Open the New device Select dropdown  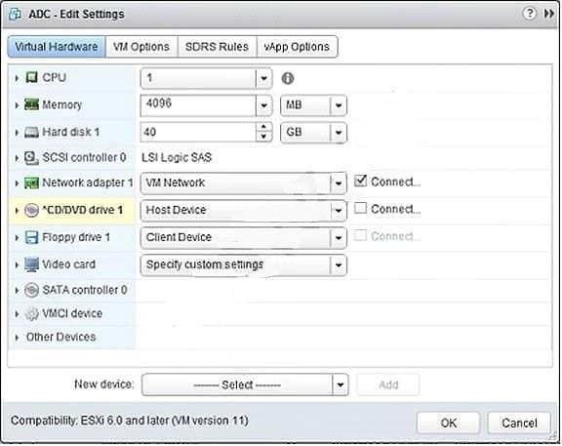pyautogui.click(x=245, y=385)
